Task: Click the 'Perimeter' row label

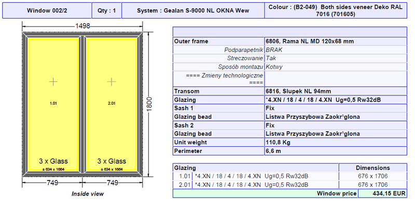Action: pyautogui.click(x=188, y=151)
